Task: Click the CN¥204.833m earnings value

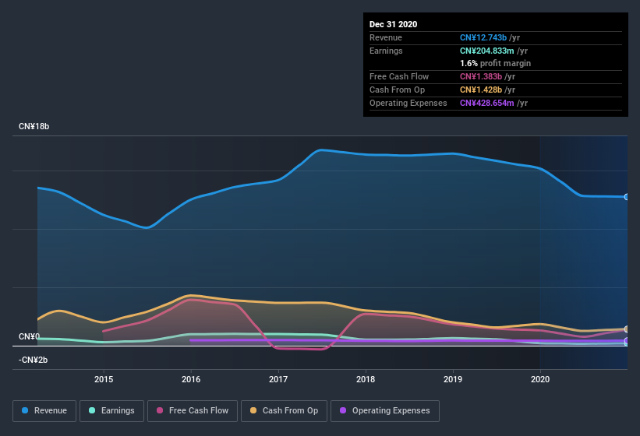Action: pyautogui.click(x=486, y=51)
